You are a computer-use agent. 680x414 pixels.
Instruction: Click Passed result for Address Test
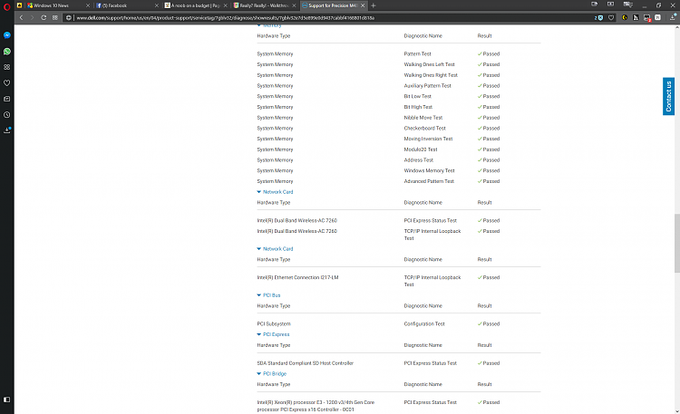coord(489,160)
